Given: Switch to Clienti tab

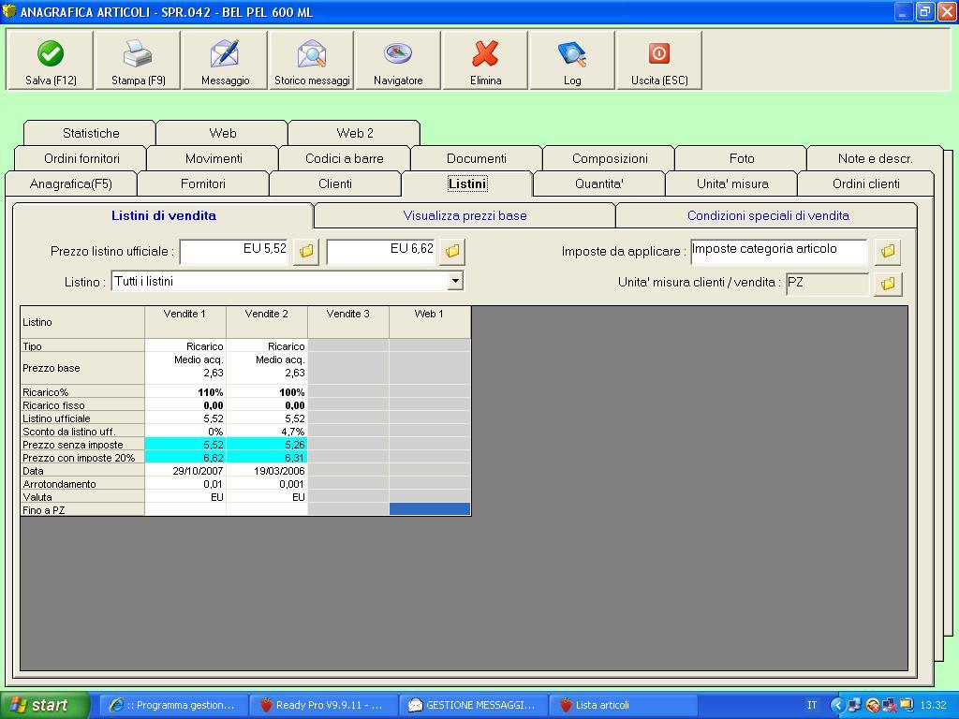Looking at the screenshot, I should (x=335, y=184).
